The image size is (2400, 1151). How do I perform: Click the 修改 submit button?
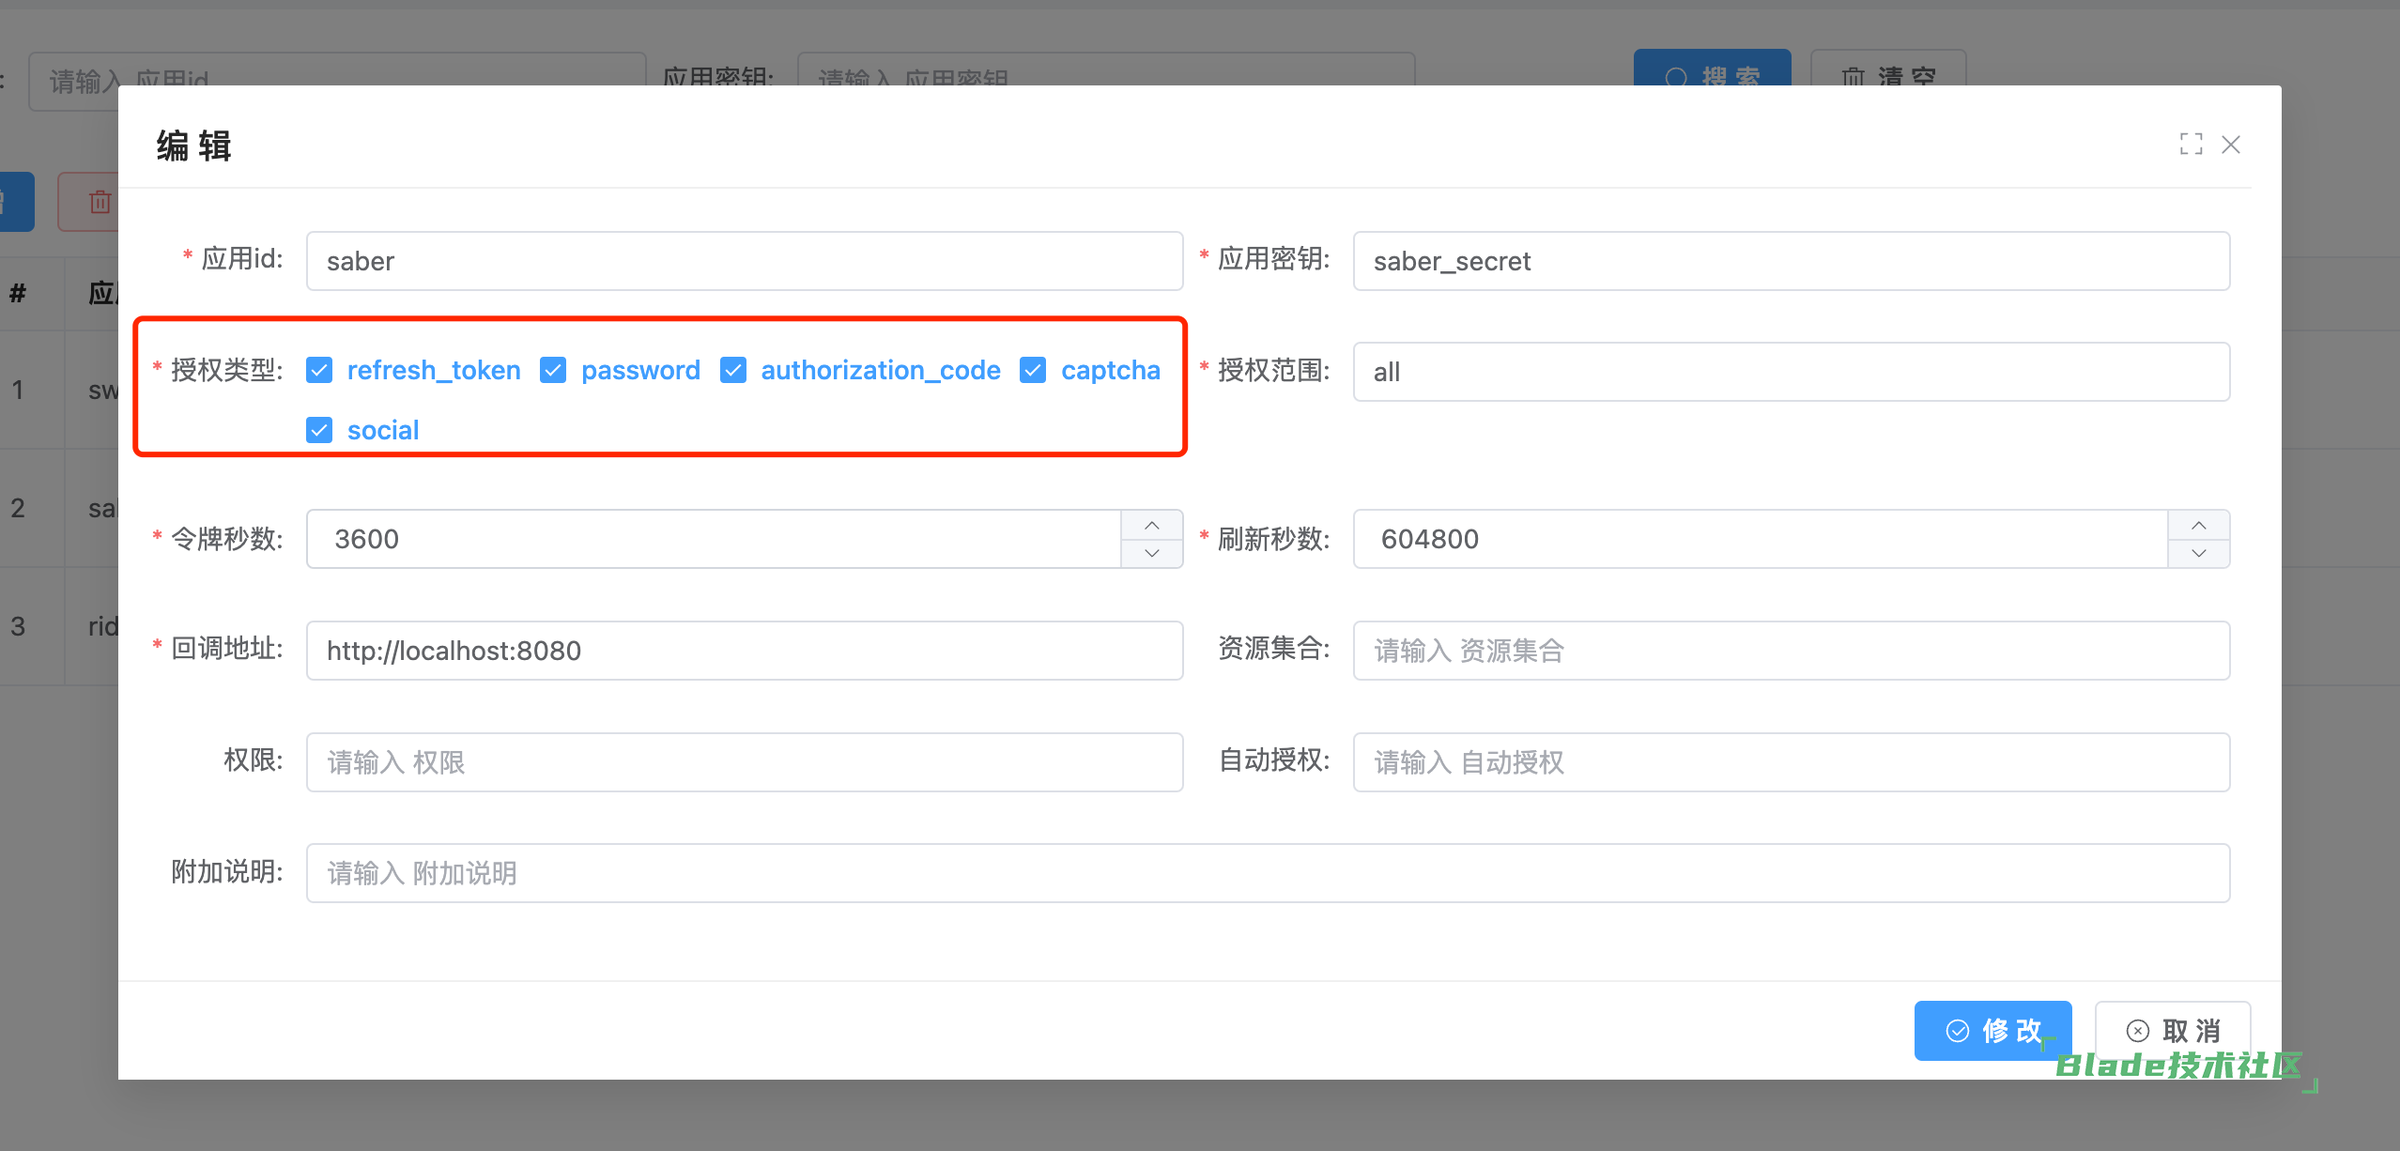[x=1992, y=1031]
